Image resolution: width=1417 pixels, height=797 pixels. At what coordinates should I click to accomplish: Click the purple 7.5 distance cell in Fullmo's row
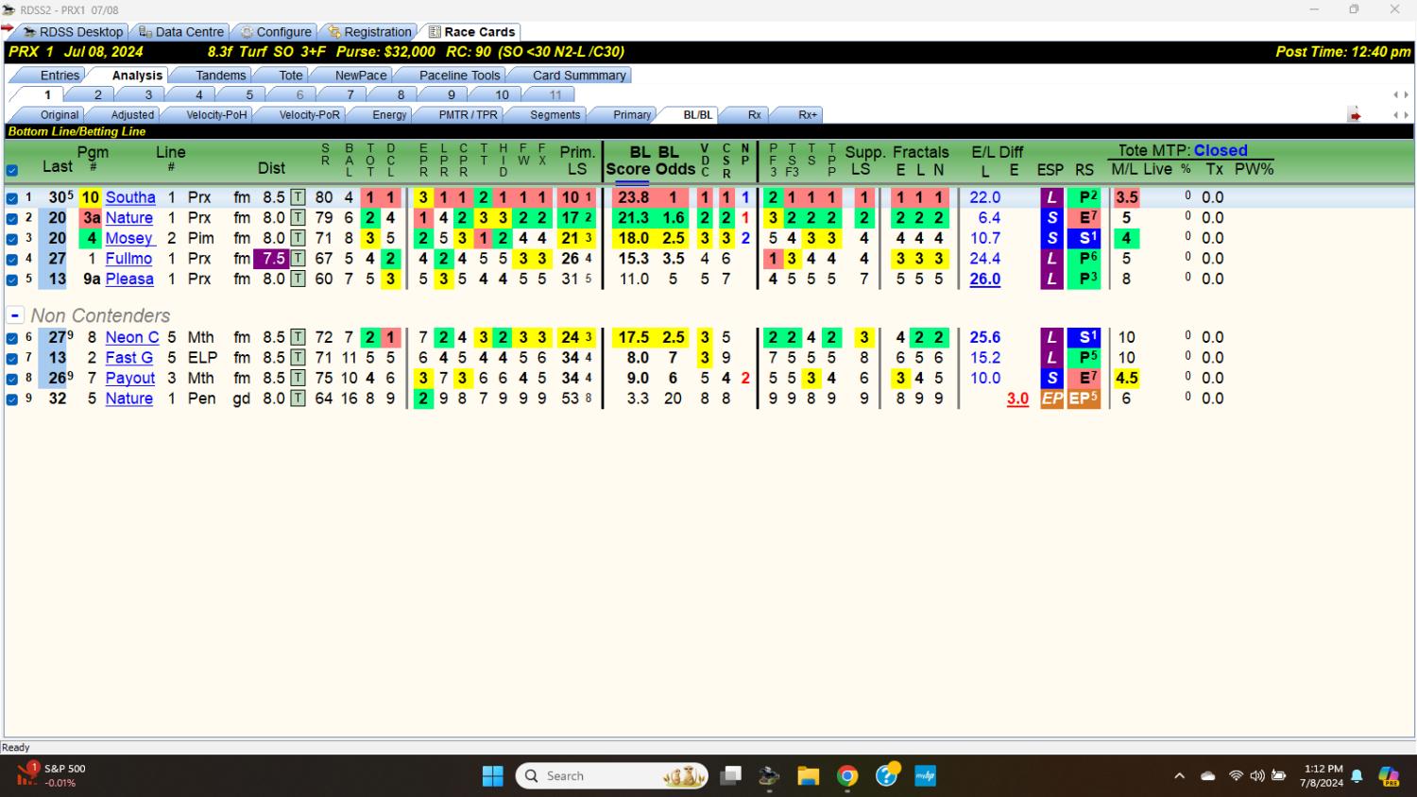[272, 259]
